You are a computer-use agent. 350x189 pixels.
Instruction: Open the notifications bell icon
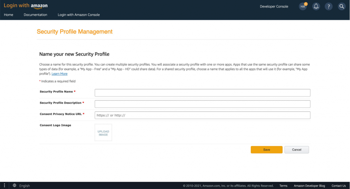(316, 6)
